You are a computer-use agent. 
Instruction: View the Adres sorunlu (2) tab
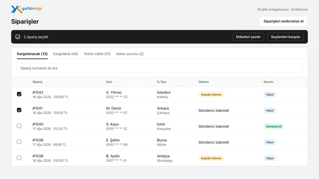pyautogui.click(x=130, y=54)
